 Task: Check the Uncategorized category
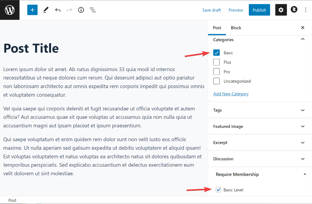(x=217, y=81)
